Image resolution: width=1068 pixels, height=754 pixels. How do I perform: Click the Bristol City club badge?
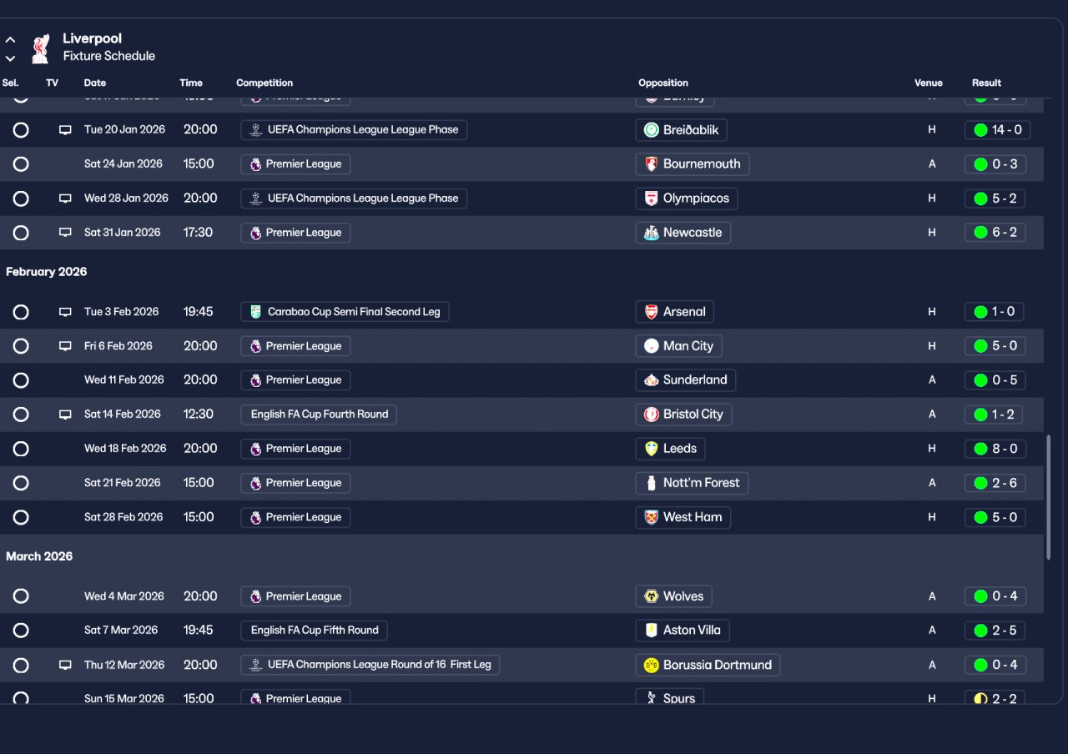coord(652,415)
